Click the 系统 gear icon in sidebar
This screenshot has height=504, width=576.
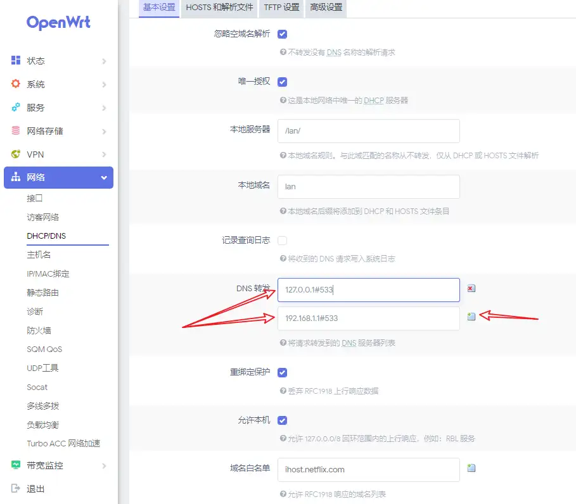pos(16,84)
